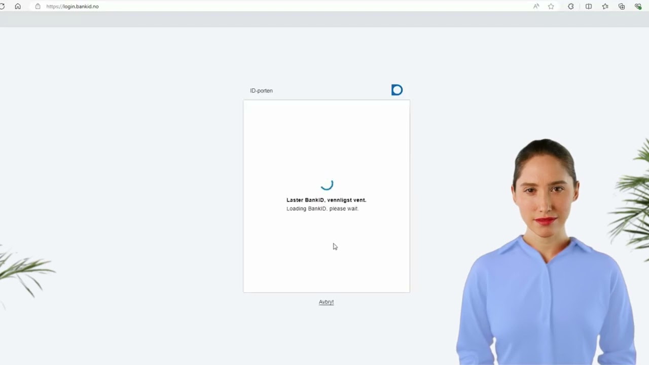Screen dimensions: 649x365
Task: Open the Split screen icon
Action: point(589,6)
